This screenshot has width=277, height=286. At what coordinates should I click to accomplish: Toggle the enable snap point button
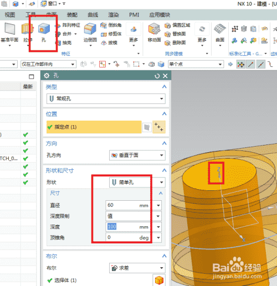(241, 64)
